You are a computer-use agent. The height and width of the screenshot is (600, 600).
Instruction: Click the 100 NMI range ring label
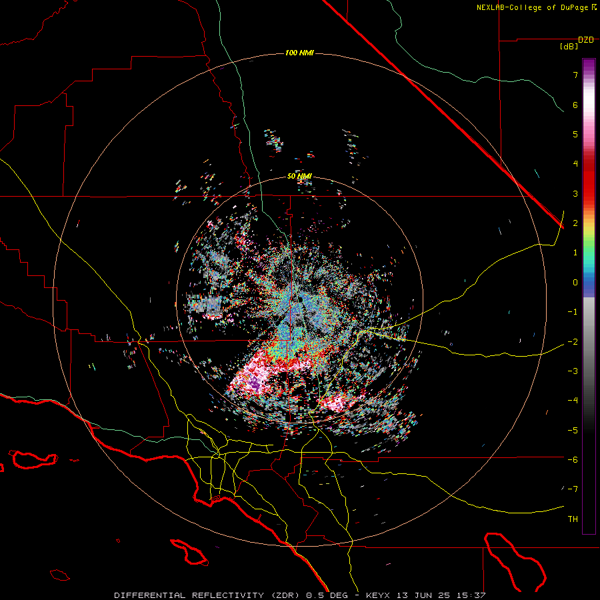click(x=299, y=53)
